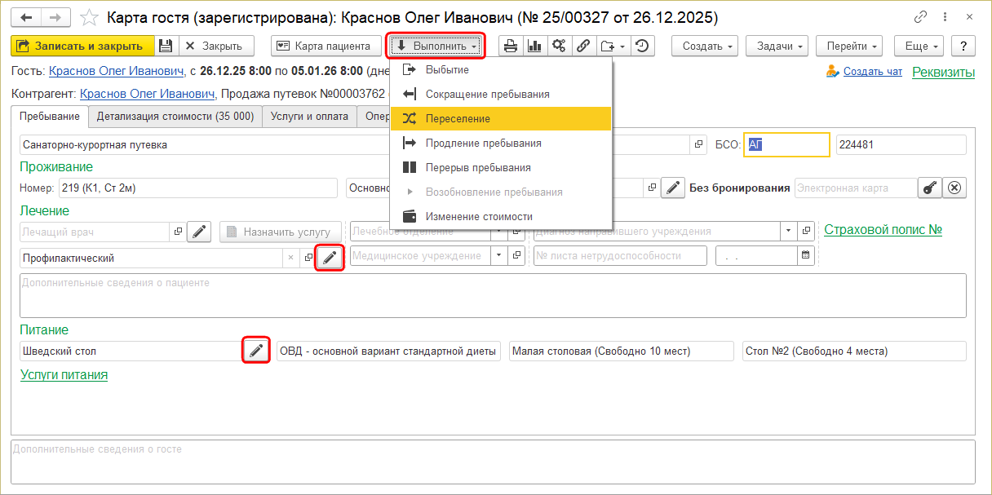Copy the link via the title bar chain icon

point(921,16)
